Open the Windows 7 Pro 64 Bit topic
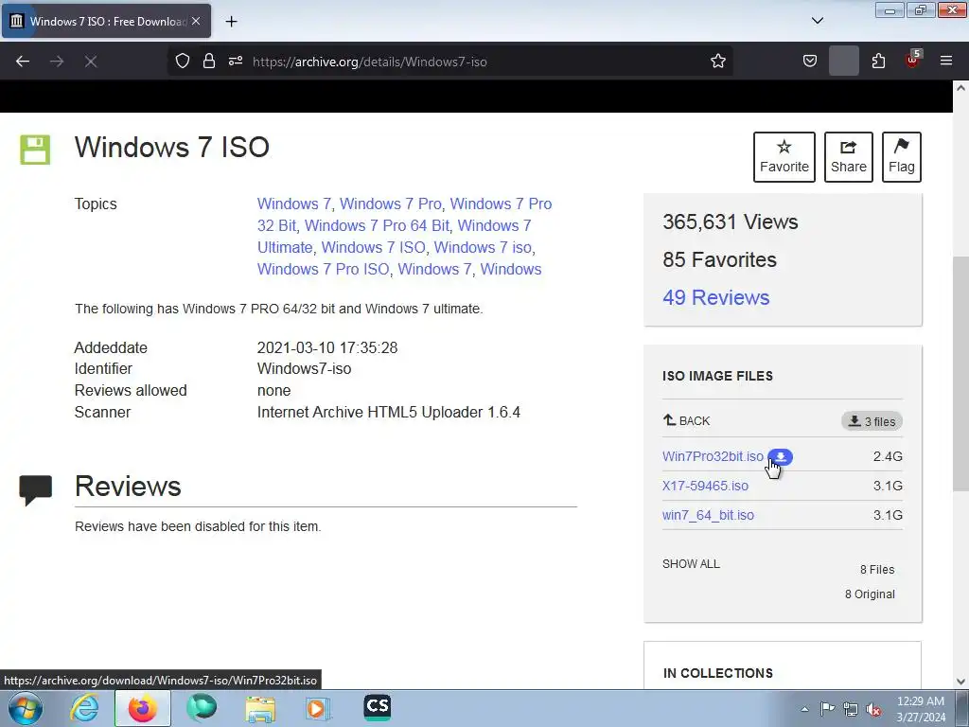The width and height of the screenshot is (969, 727). [377, 225]
